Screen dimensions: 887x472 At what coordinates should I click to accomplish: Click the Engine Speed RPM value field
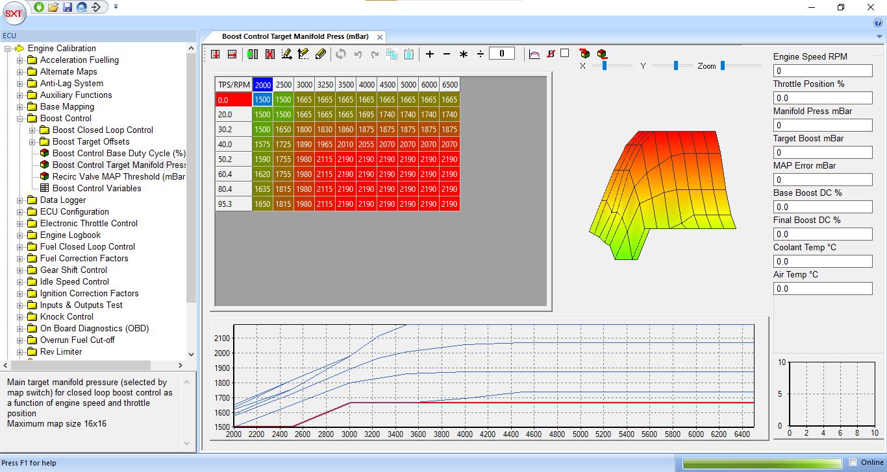(823, 71)
